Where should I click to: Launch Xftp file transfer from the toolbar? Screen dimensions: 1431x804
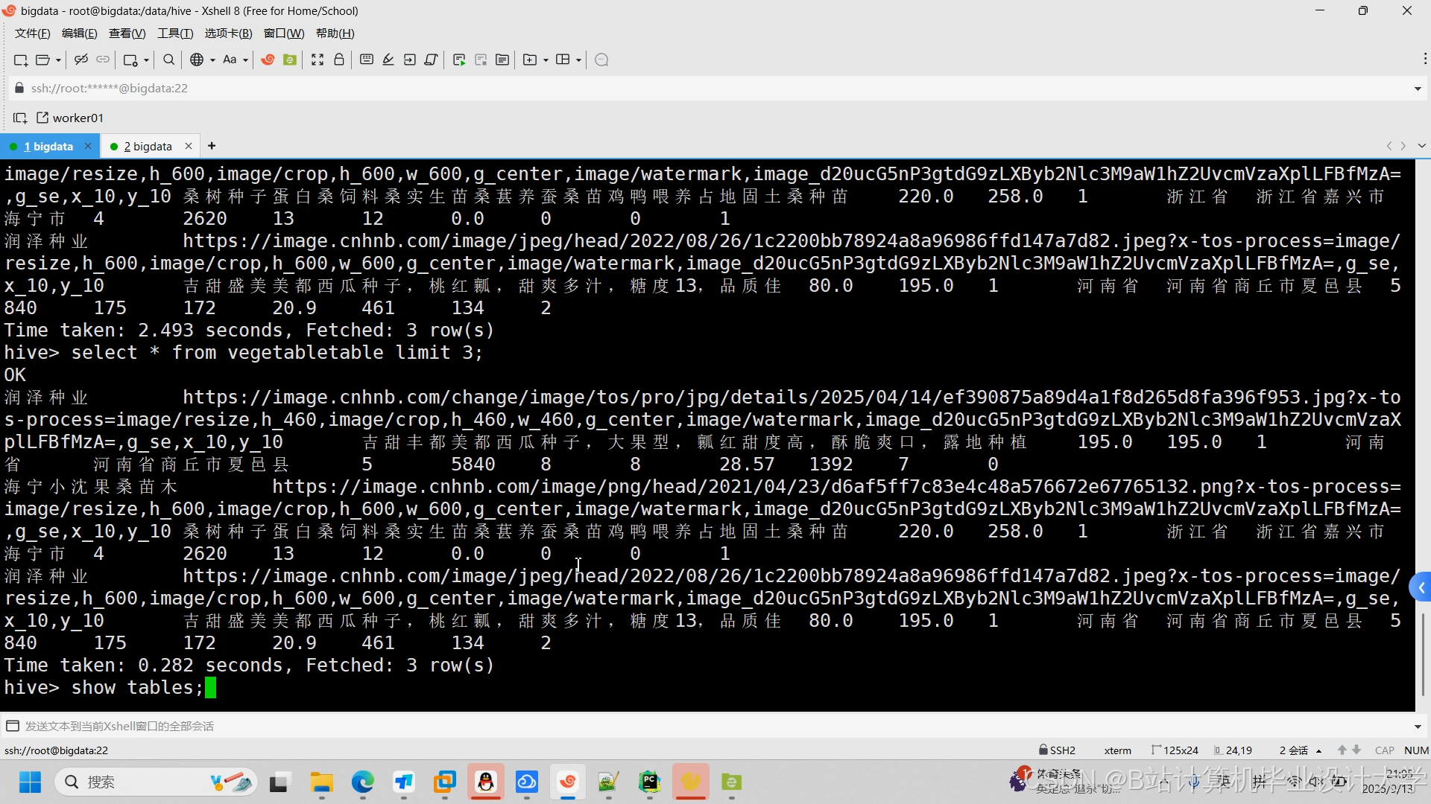[x=289, y=60]
